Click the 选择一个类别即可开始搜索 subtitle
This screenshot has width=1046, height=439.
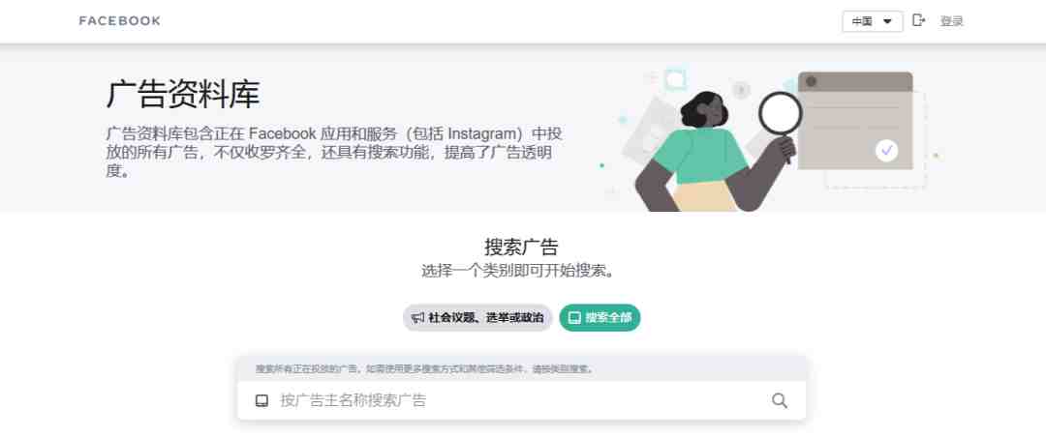pyautogui.click(x=517, y=271)
